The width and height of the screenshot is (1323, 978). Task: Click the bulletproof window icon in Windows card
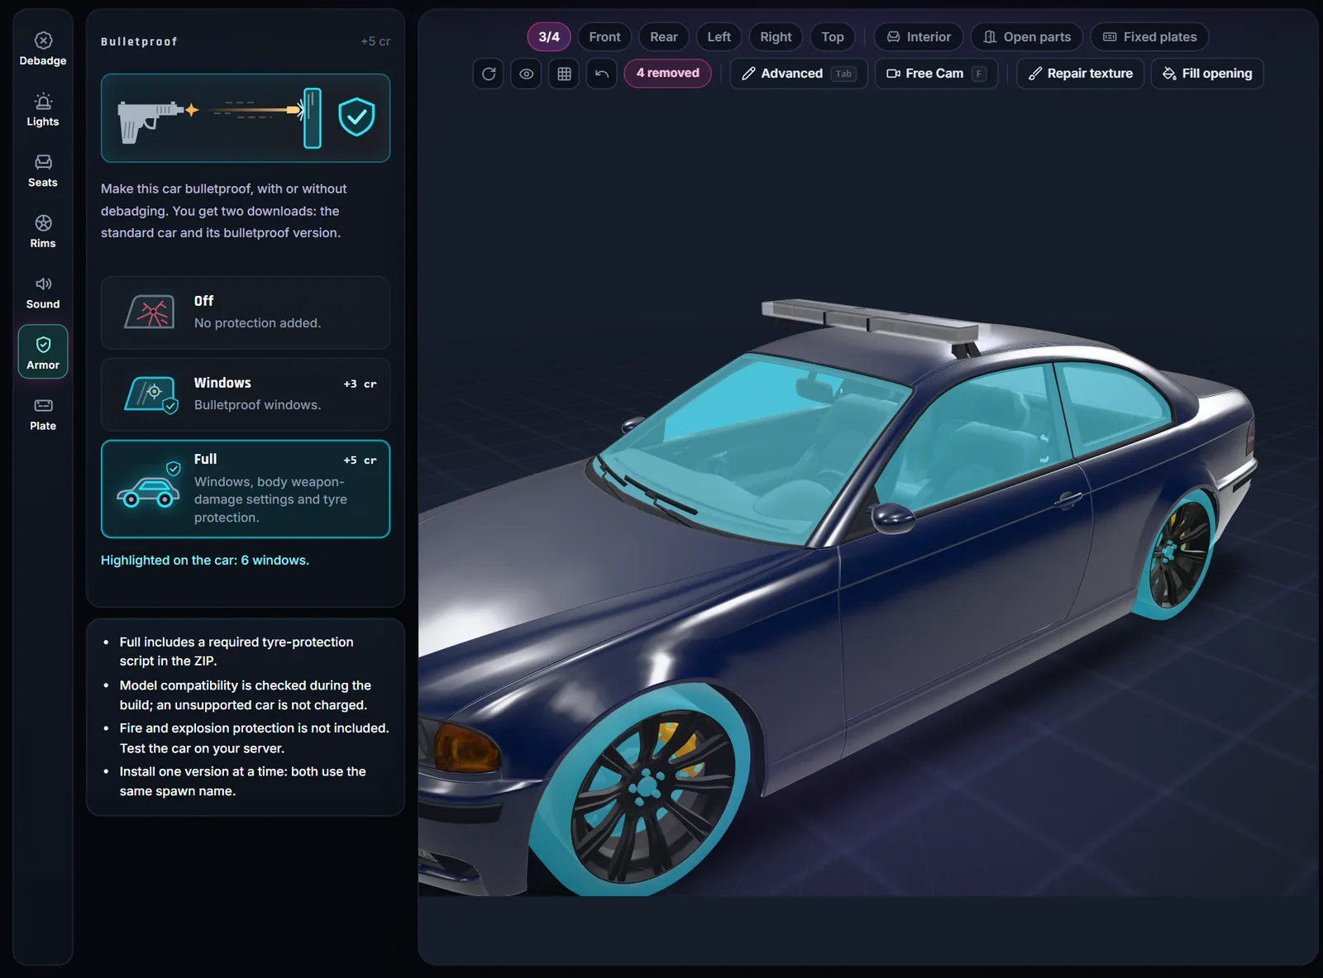click(151, 394)
